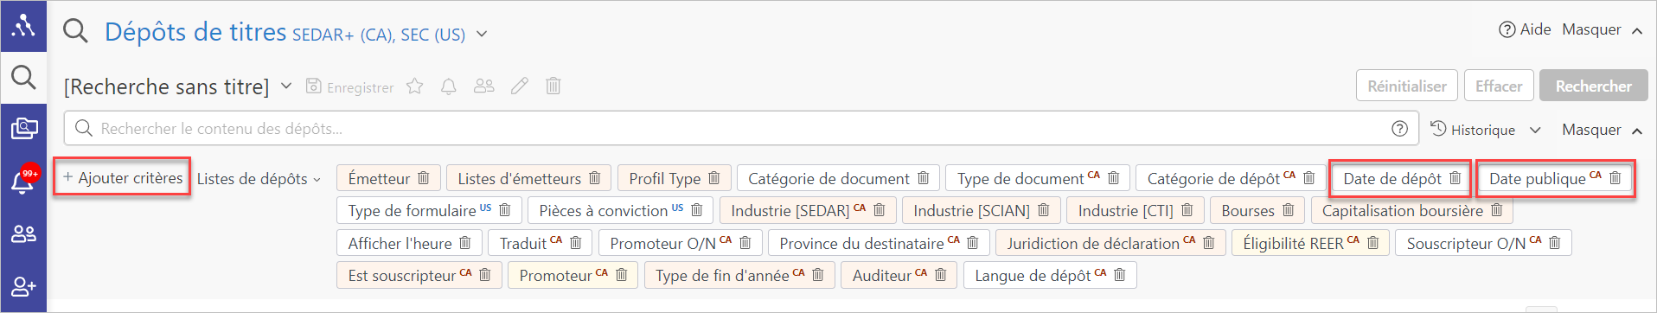Click the Réinitialiser button

(x=1407, y=86)
